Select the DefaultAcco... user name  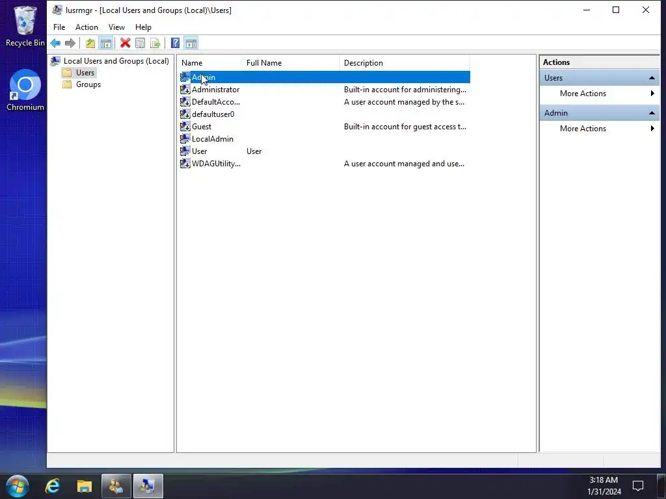216,102
